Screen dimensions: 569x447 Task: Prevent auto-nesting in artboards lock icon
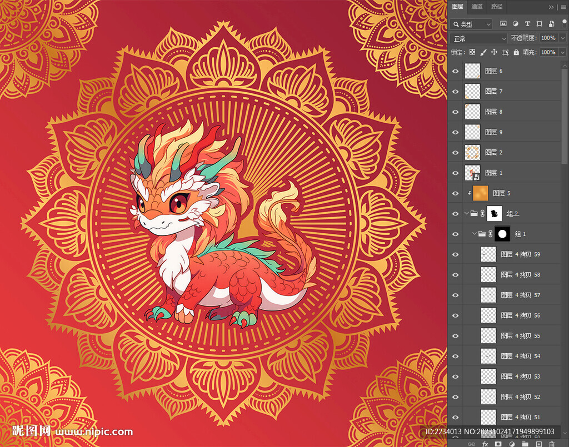pos(505,53)
